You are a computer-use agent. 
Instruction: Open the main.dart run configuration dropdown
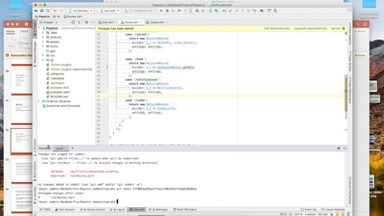[x=110, y=11]
